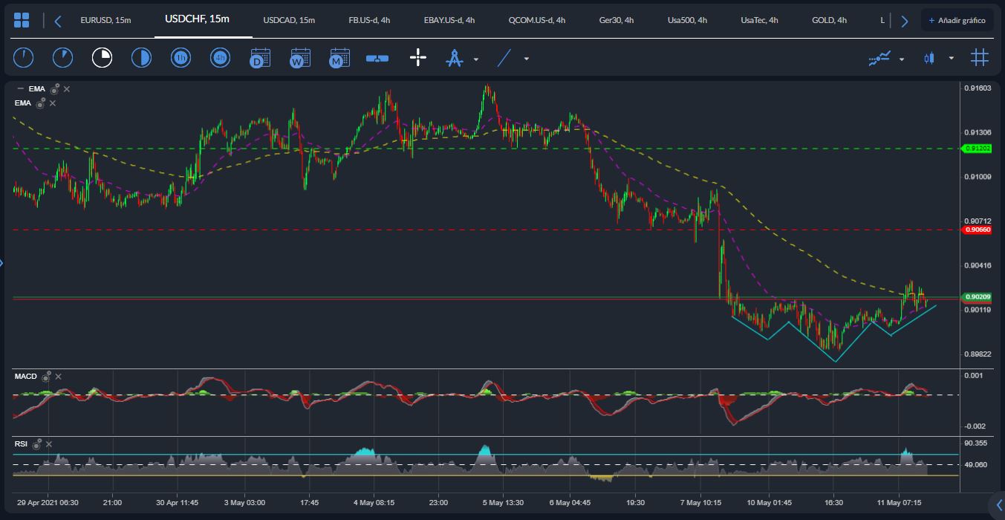Select the USDCHF, 15m tab
The image size is (1005, 520).
click(197, 19)
